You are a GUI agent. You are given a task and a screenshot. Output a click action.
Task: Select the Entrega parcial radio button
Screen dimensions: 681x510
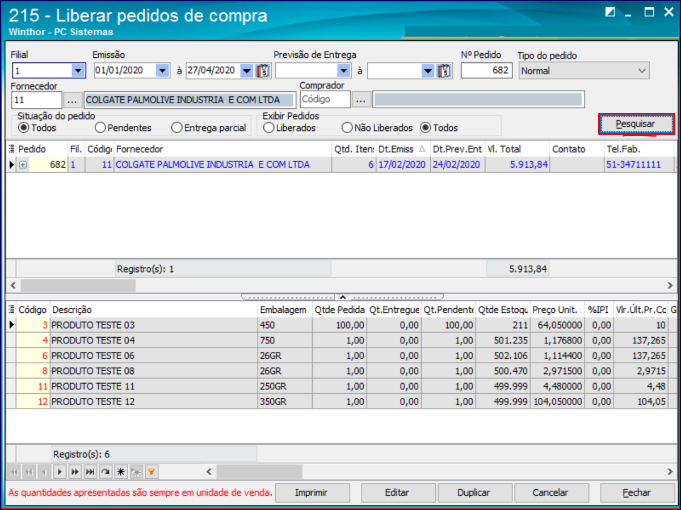pos(177,127)
